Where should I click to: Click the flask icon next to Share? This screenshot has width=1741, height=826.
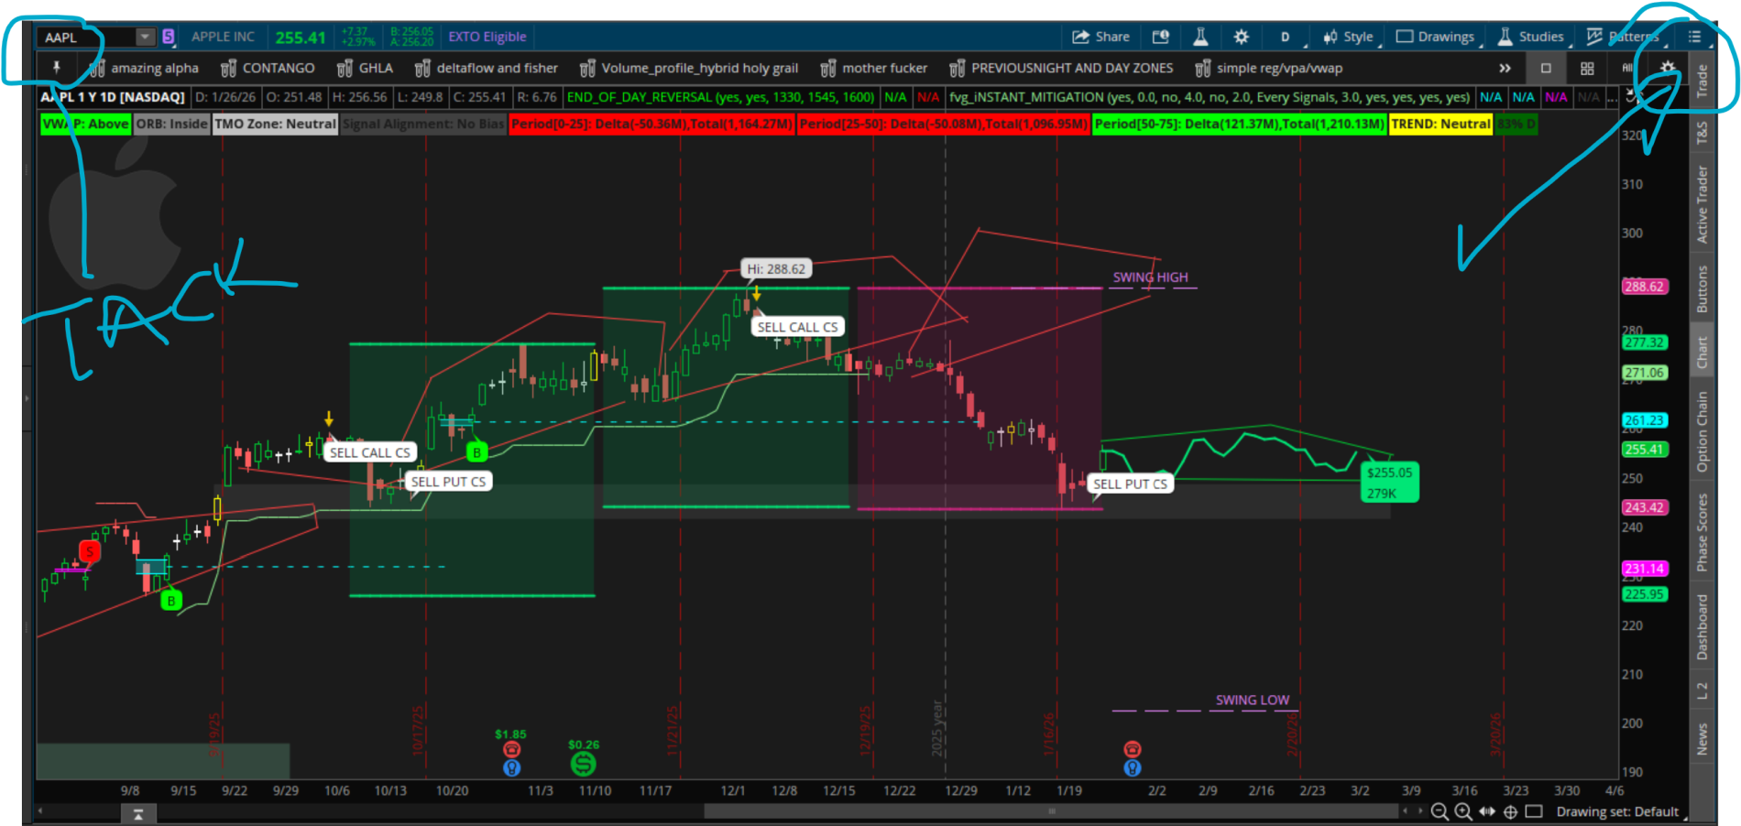point(1200,37)
